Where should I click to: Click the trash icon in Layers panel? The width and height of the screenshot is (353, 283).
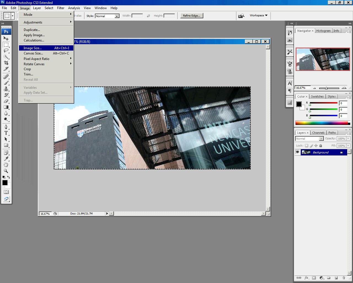pyautogui.click(x=344, y=278)
